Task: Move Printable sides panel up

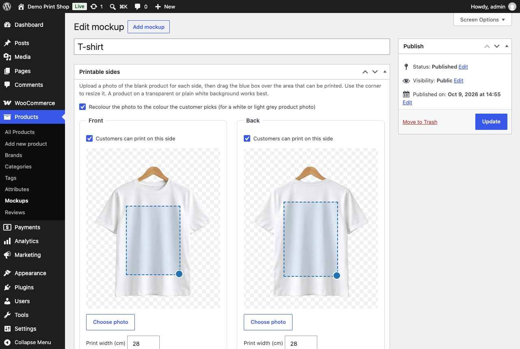Action: pos(365,72)
